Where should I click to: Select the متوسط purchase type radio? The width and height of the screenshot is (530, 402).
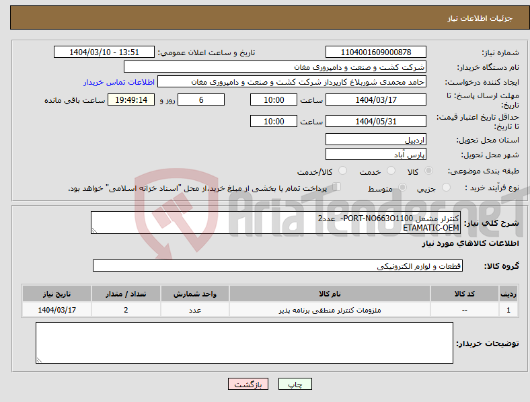coord(403,188)
